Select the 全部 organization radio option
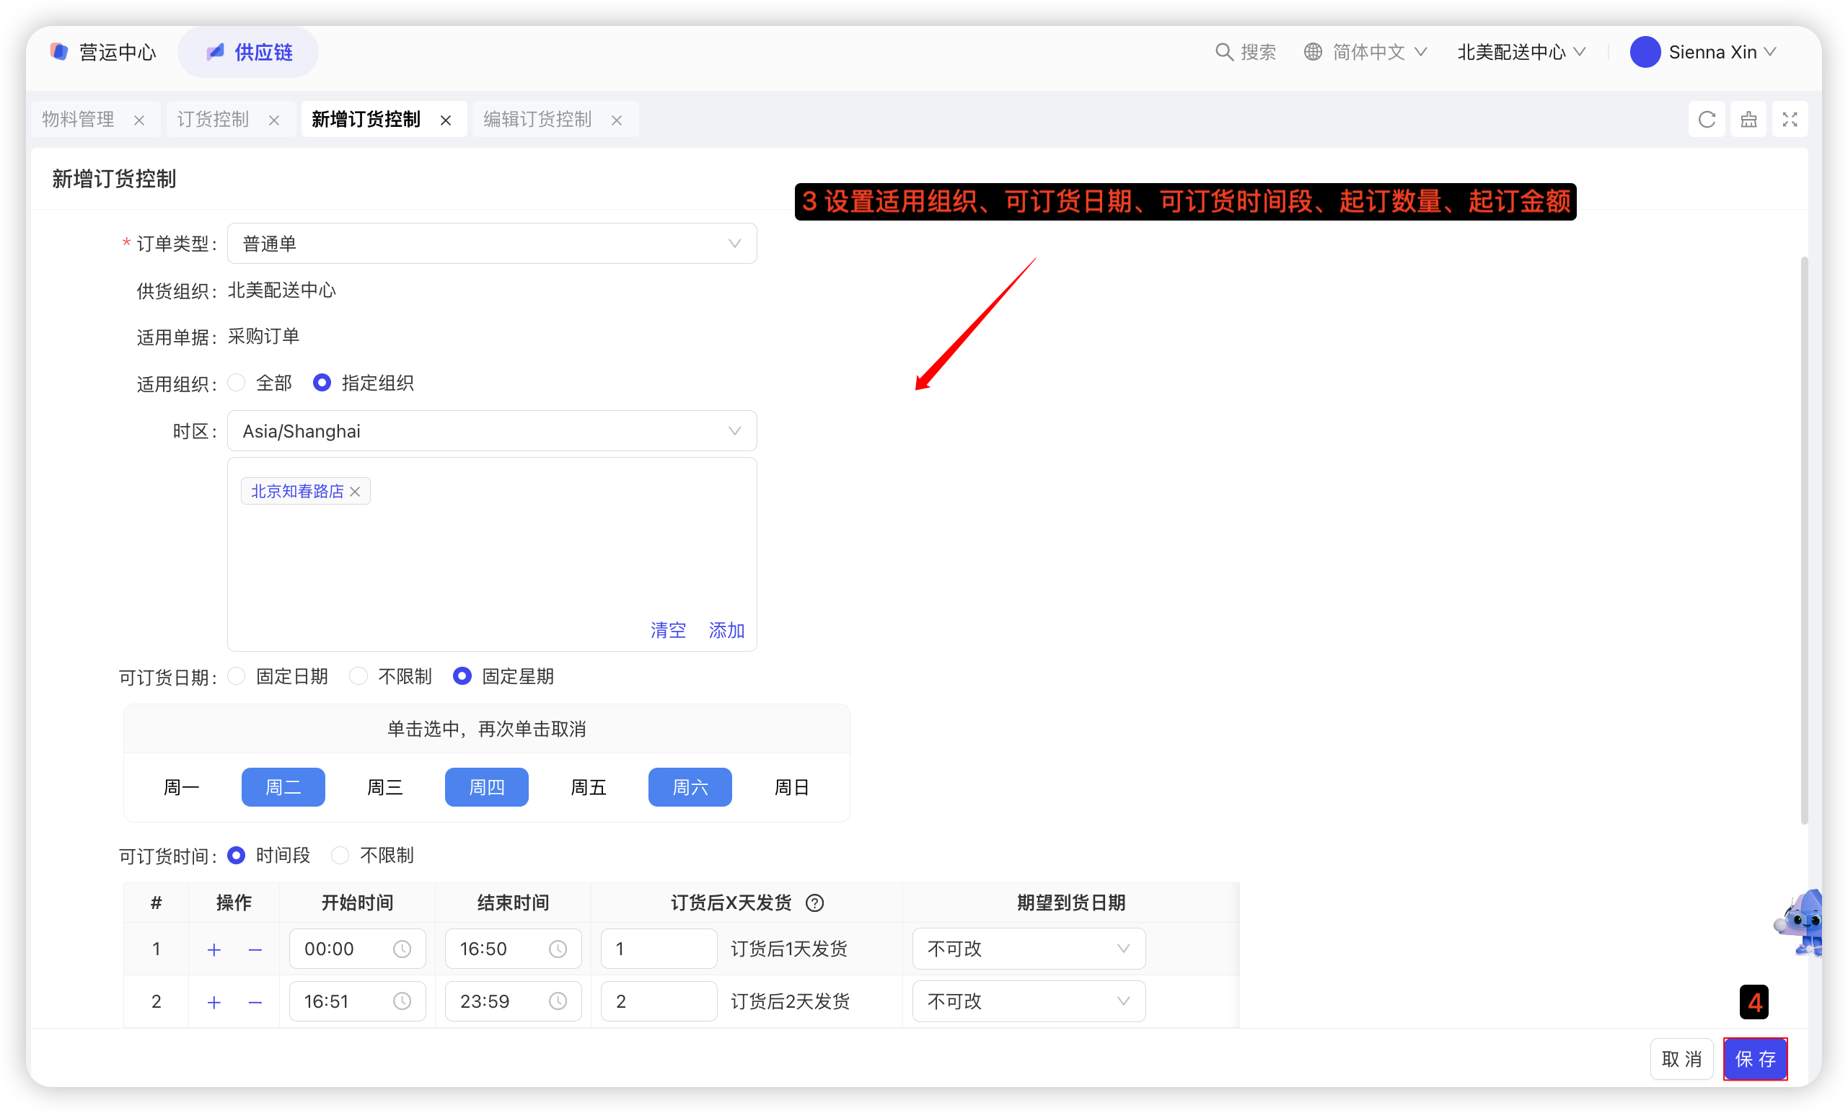This screenshot has width=1848, height=1113. coord(237,383)
